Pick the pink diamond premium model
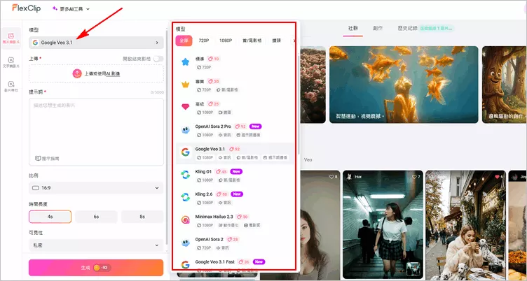This screenshot has width=527, height=281. (185, 107)
